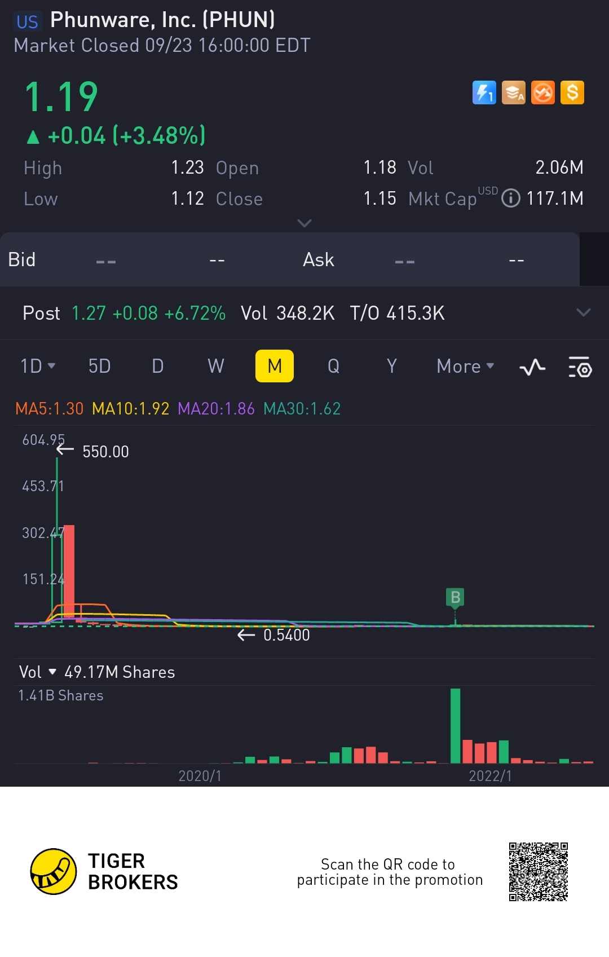
Task: Tap the Low 1.12 value
Action: click(x=187, y=199)
